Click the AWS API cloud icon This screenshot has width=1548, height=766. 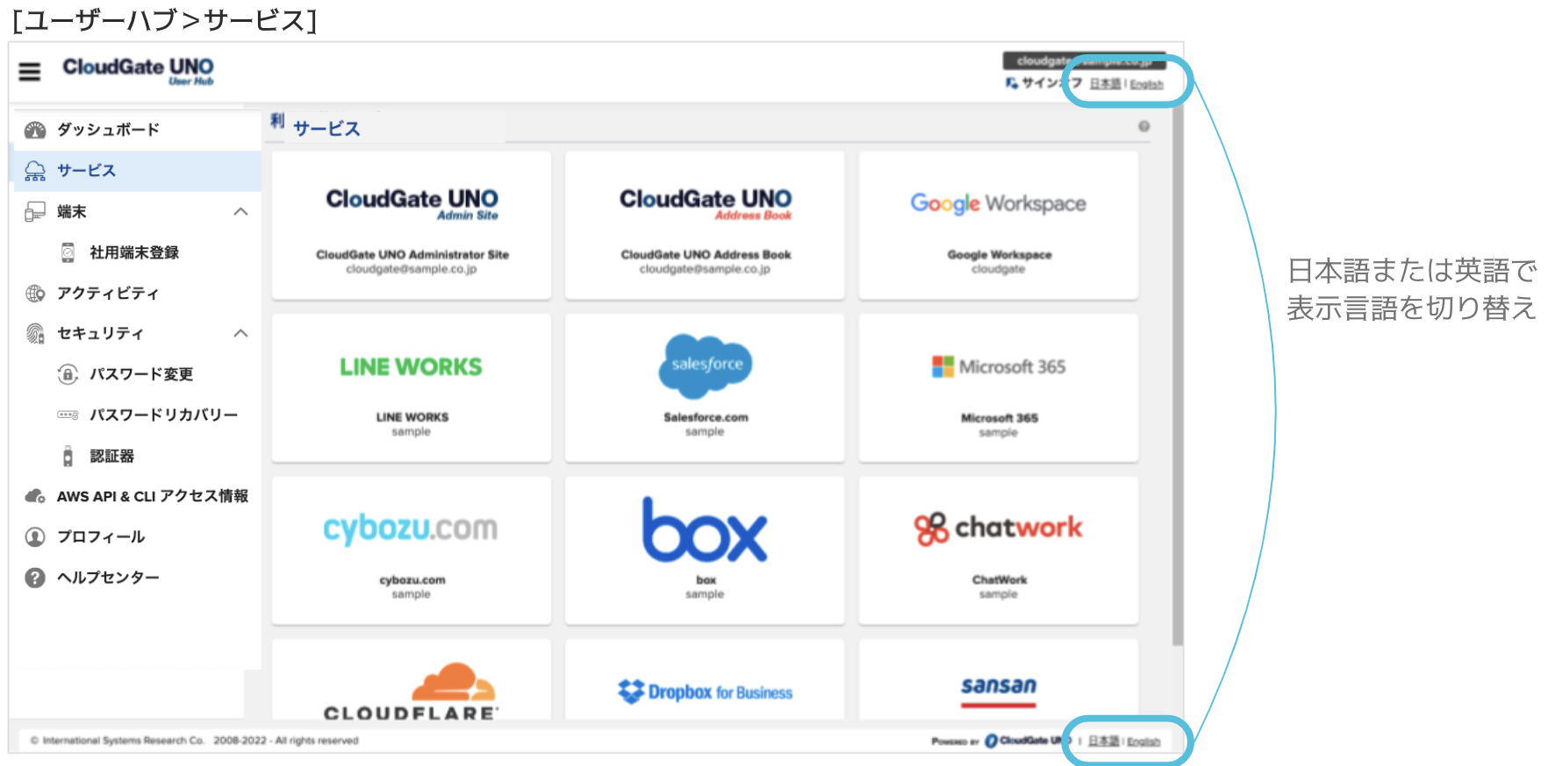pos(35,497)
